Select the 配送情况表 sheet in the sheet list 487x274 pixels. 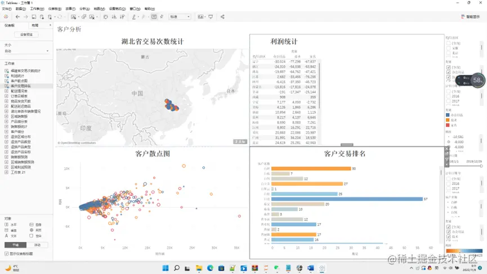click(x=19, y=91)
